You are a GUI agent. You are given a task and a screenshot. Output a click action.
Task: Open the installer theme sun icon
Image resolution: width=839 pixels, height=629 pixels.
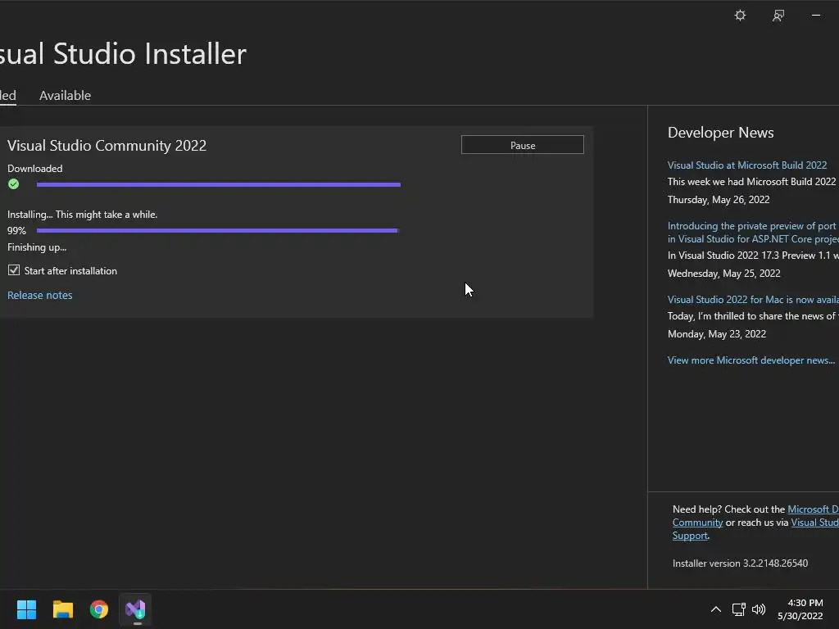click(x=740, y=15)
